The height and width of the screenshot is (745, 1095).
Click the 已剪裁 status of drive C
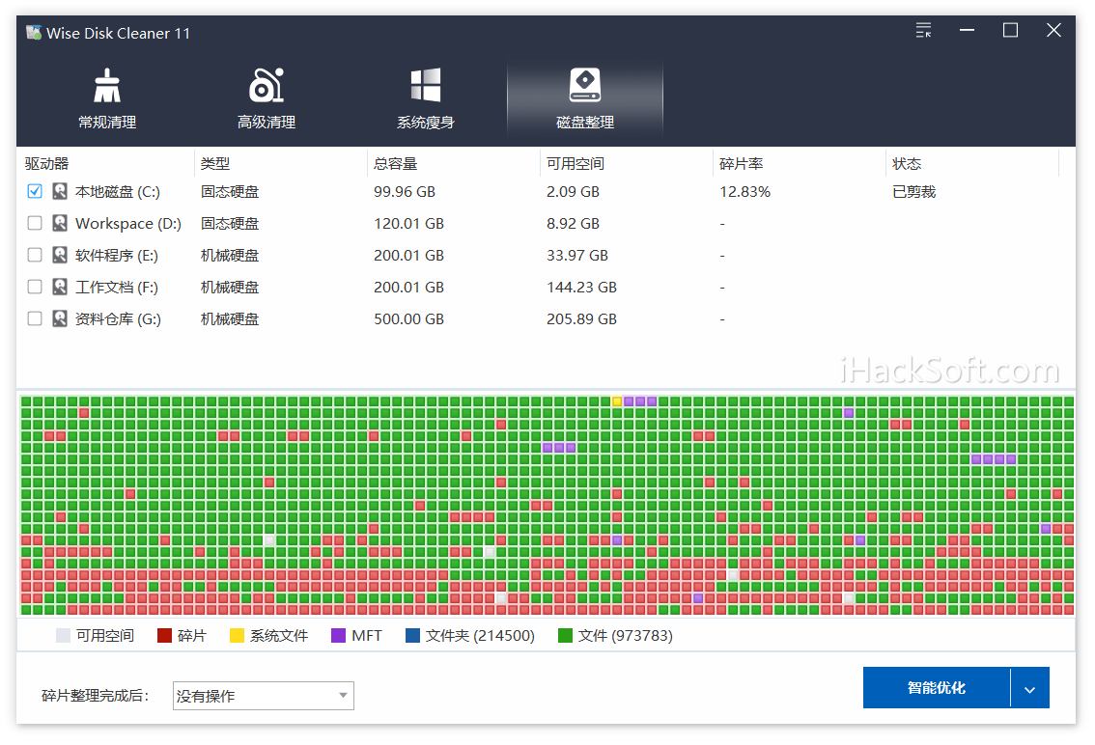[914, 191]
